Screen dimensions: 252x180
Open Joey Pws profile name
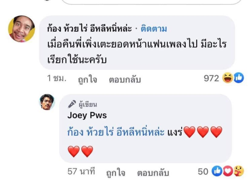tap(87, 115)
